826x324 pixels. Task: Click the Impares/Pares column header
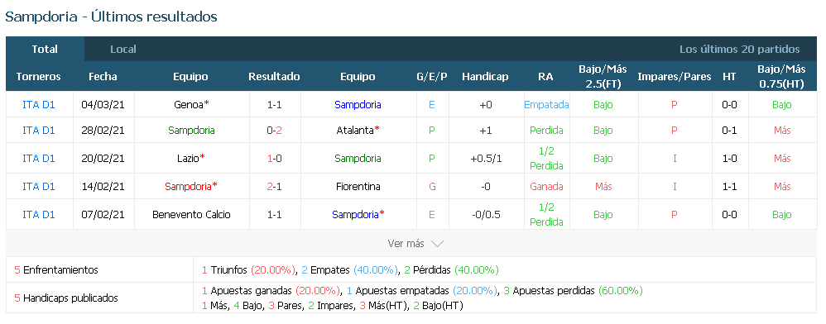pyautogui.click(x=675, y=77)
